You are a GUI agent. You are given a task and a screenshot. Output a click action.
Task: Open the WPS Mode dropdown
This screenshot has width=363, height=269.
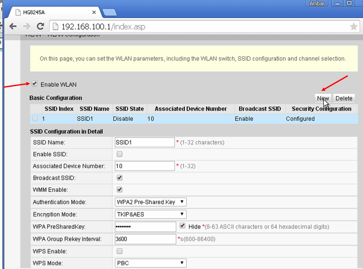(x=151, y=263)
